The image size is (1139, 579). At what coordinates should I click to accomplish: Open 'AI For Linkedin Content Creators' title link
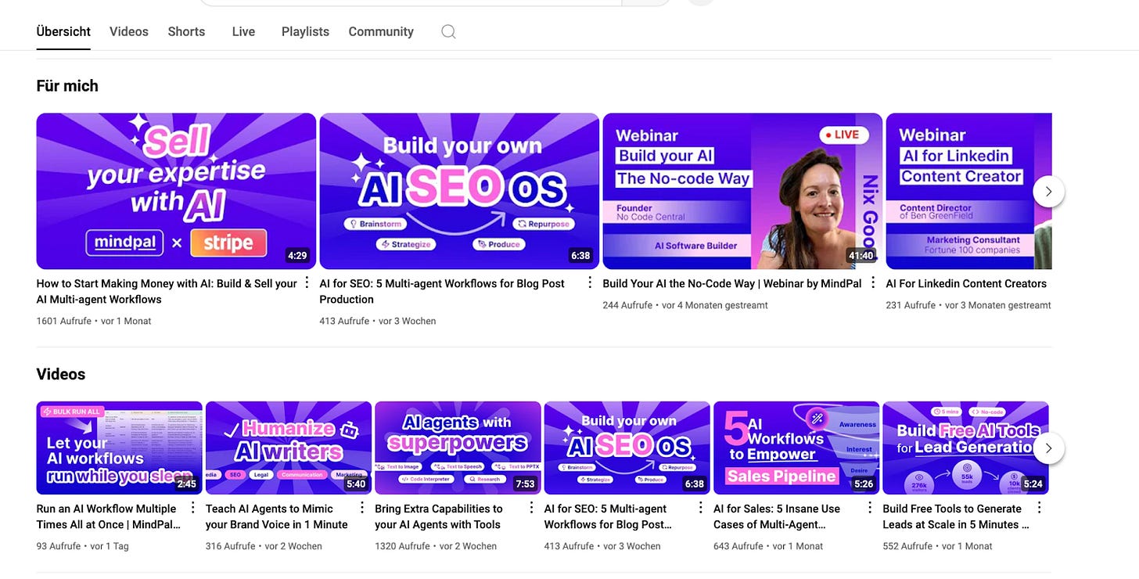pyautogui.click(x=966, y=283)
